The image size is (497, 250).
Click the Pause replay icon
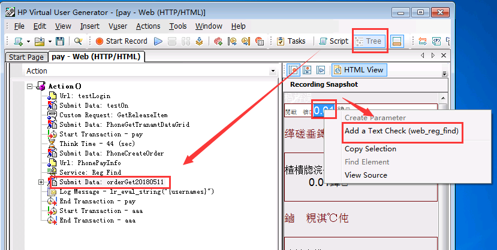(186, 41)
